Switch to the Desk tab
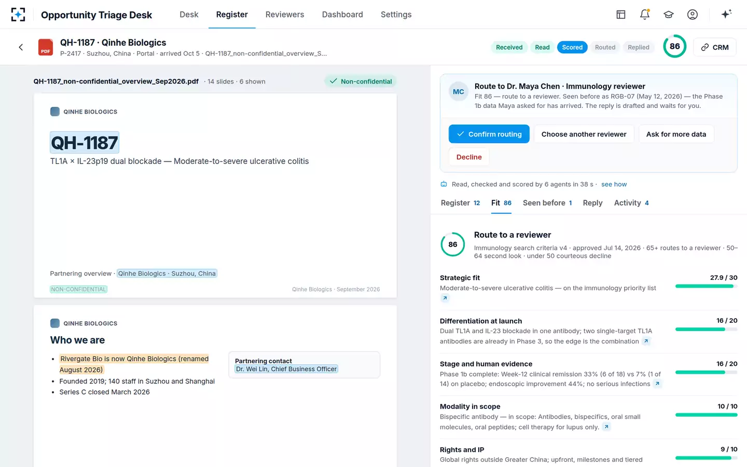This screenshot has width=747, height=467. [x=189, y=15]
